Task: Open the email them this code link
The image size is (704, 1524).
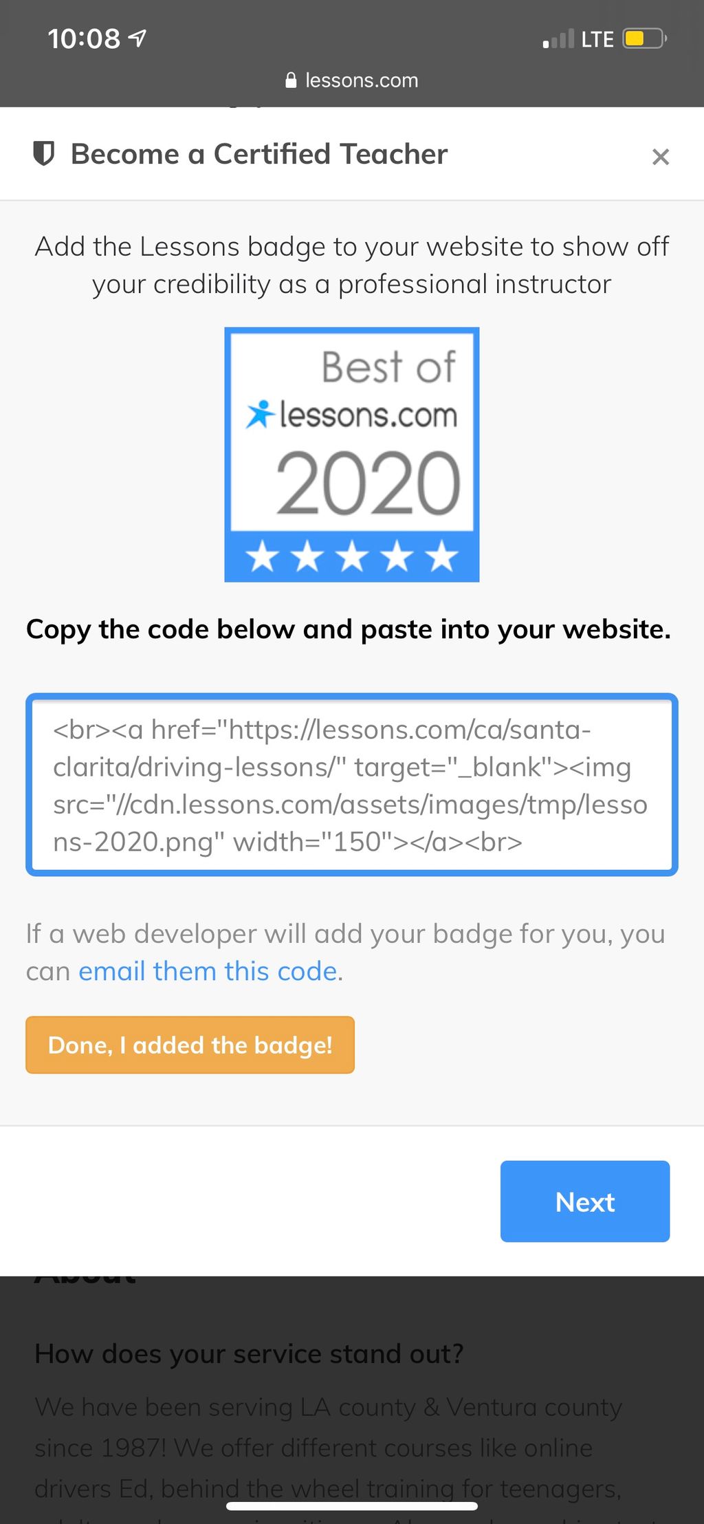Action: pyautogui.click(x=208, y=971)
